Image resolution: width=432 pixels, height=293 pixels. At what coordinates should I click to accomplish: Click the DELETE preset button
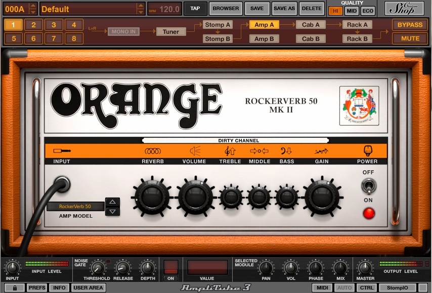[x=312, y=9]
